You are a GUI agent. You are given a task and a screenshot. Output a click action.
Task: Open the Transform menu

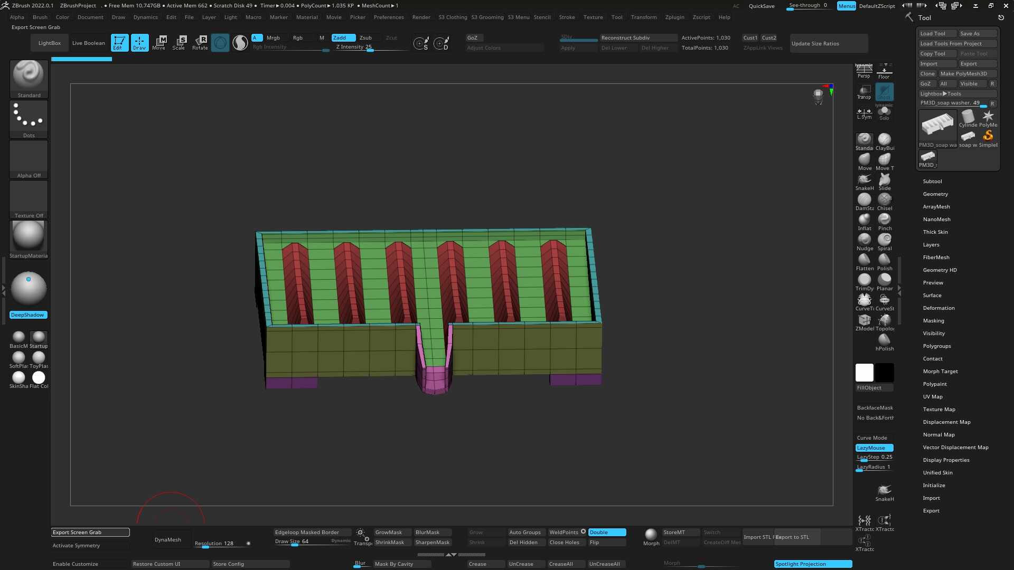(644, 17)
